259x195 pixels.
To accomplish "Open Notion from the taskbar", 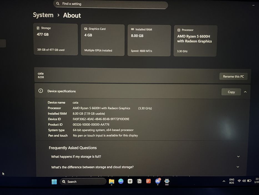I will 139,181.
